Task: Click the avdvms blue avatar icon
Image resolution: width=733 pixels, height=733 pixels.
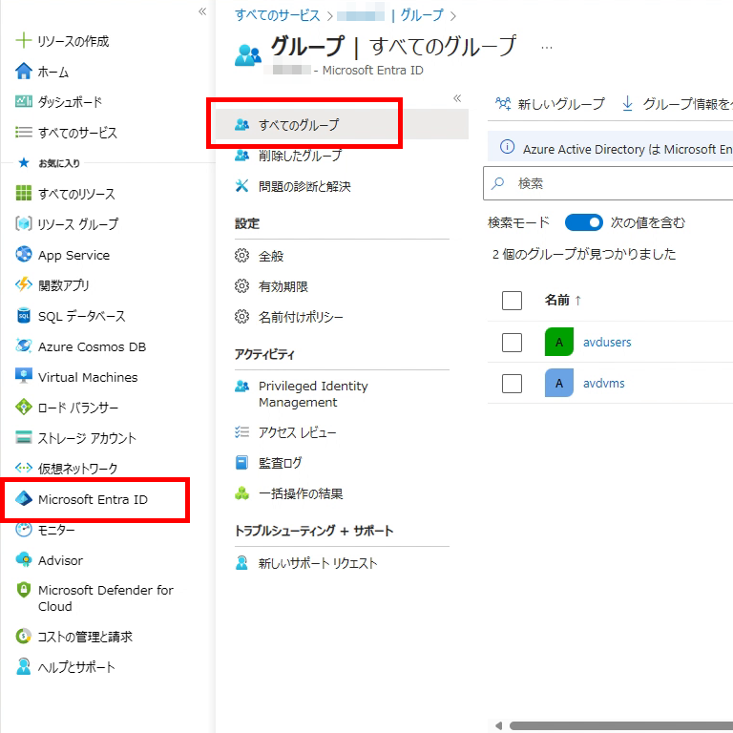Action: [x=559, y=384]
